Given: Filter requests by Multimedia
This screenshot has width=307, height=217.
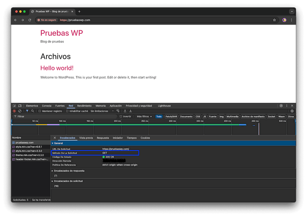Looking at the screenshot, I should (x=232, y=117).
